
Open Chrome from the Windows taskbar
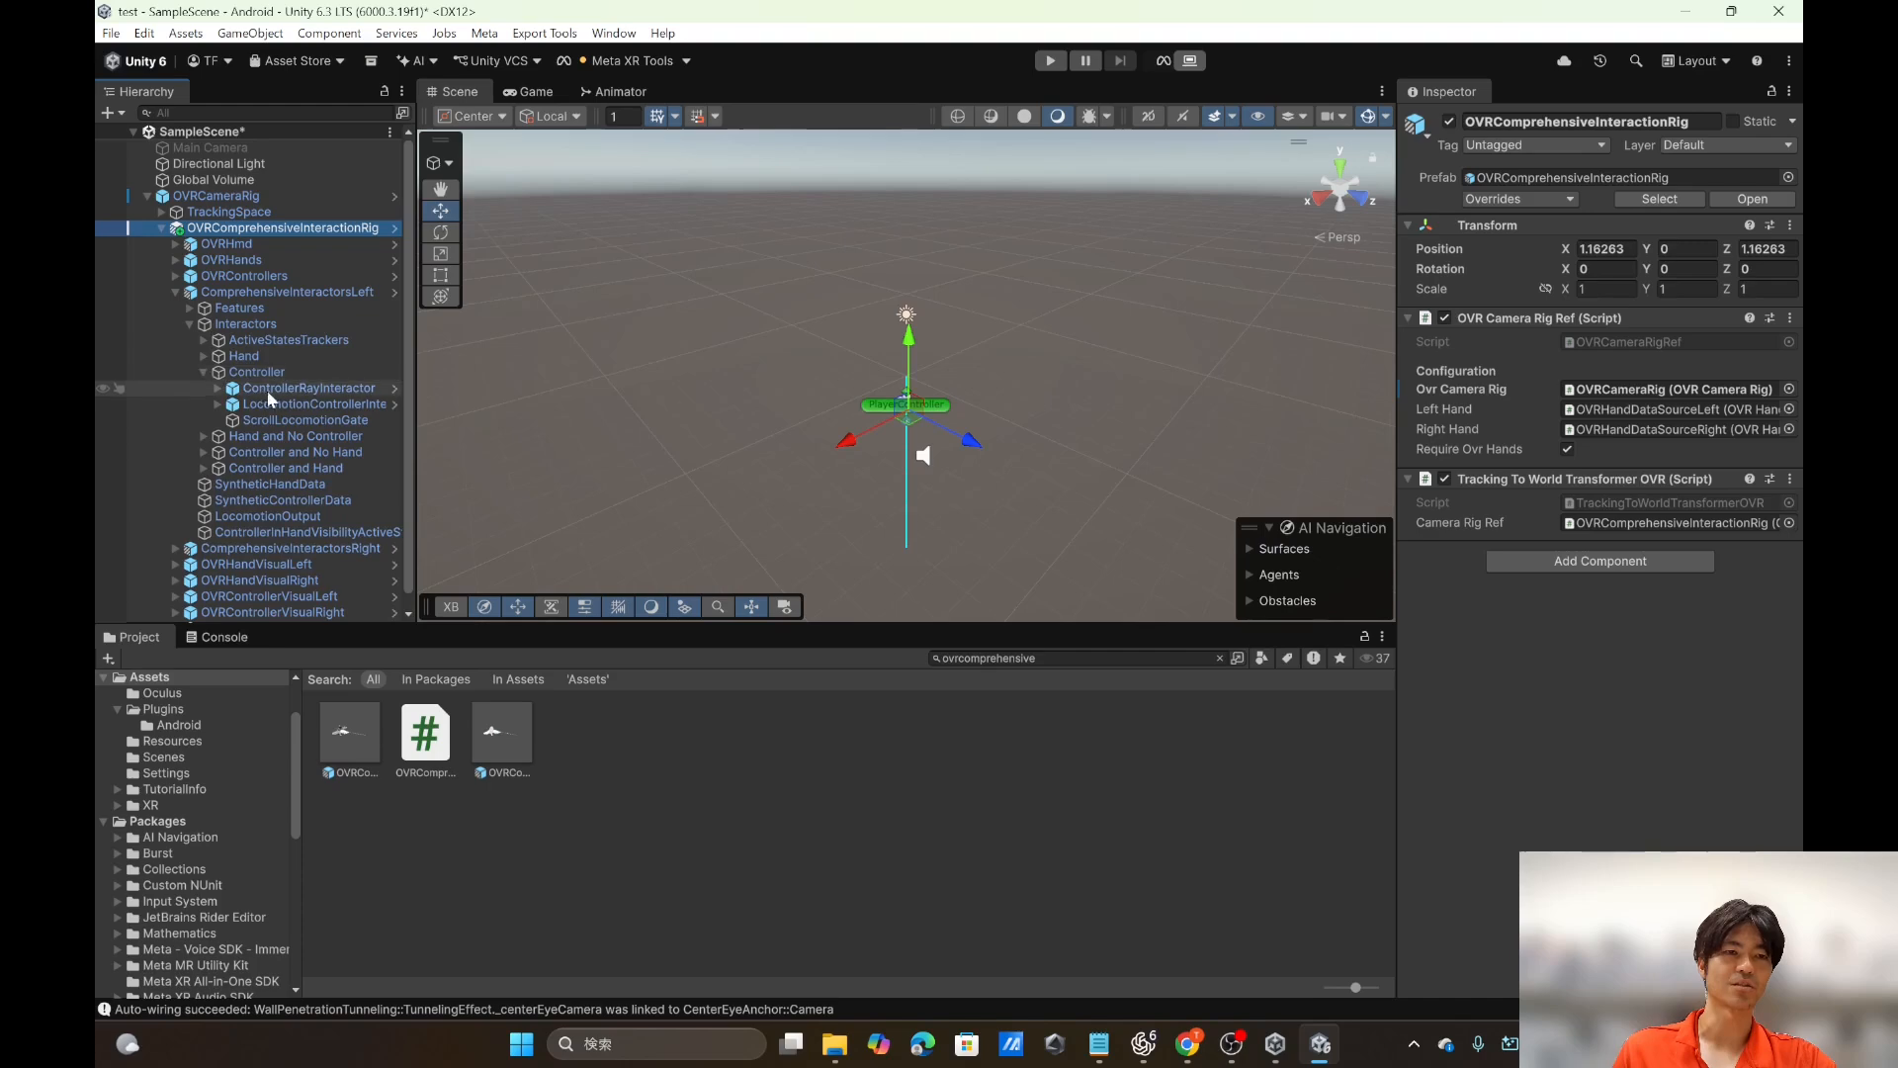(x=1187, y=1044)
